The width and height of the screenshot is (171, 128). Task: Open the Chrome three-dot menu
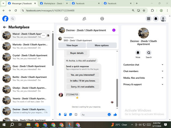click(167, 11)
